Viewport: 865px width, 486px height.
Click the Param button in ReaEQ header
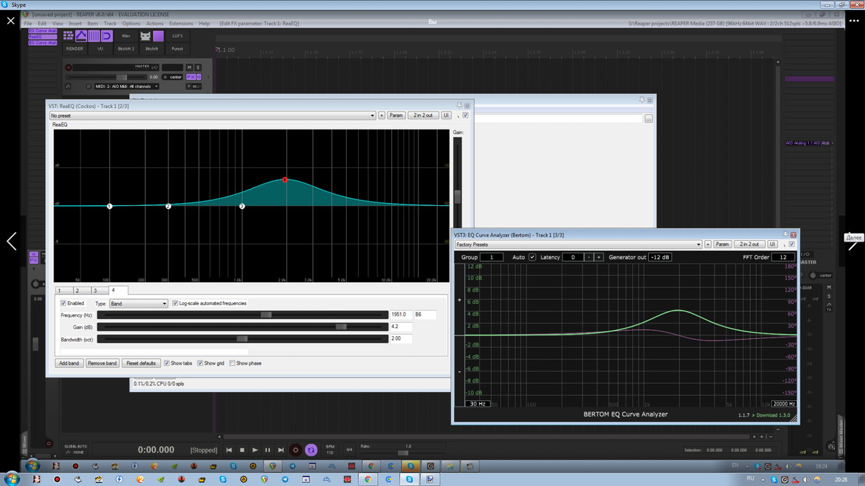(396, 115)
